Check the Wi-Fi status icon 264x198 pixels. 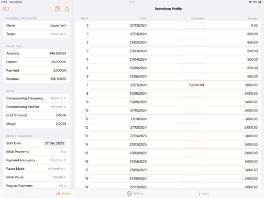click(x=250, y=2)
